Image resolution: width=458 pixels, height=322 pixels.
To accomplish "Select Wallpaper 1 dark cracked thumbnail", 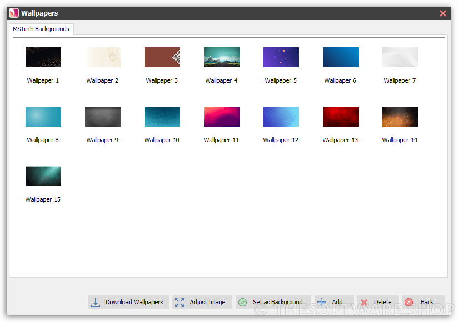I will (x=43, y=57).
